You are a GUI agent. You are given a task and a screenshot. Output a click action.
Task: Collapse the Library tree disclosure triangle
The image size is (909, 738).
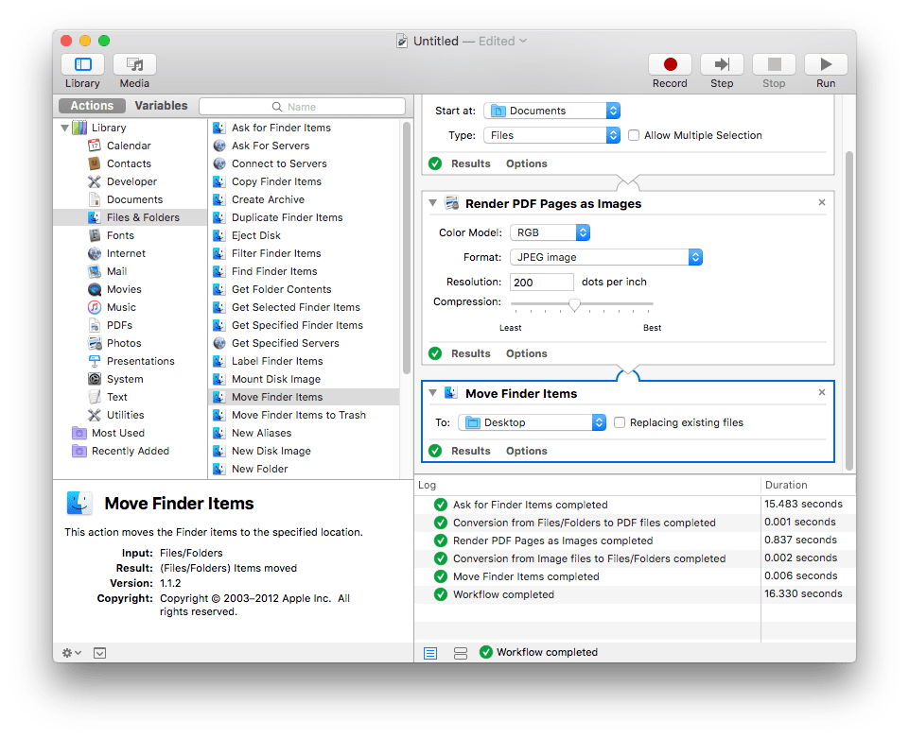[x=64, y=128]
